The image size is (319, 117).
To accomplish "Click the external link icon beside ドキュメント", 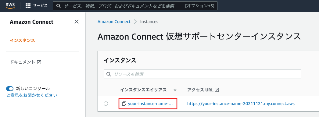I will pyautogui.click(x=39, y=62).
